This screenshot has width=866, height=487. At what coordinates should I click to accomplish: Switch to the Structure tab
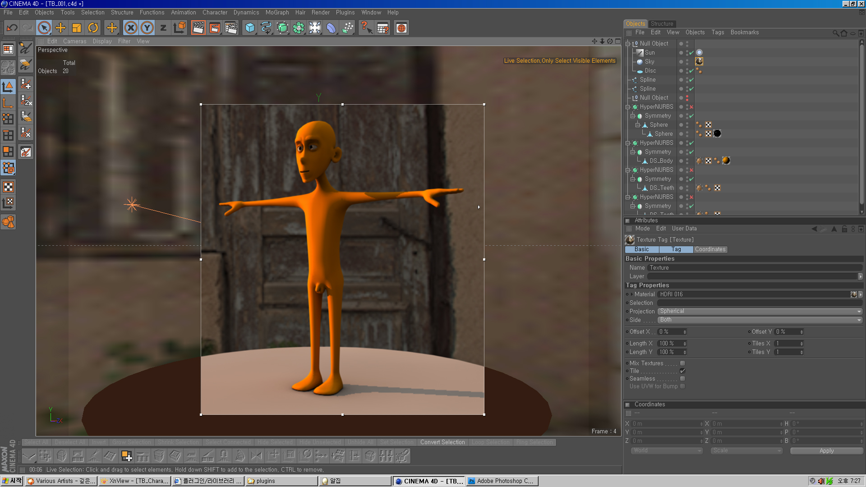[x=662, y=24]
